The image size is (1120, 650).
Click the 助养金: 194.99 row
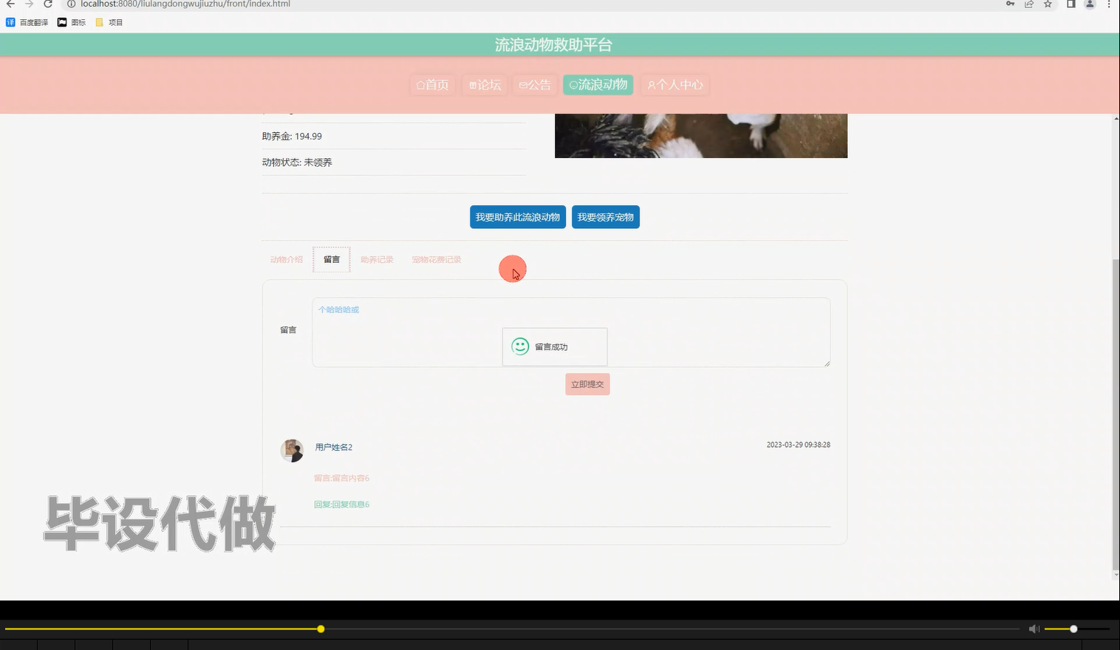coord(394,137)
